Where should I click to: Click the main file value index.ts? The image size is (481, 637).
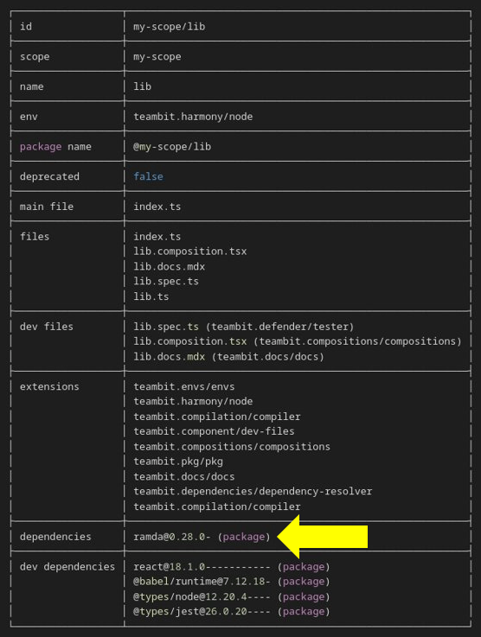point(157,207)
